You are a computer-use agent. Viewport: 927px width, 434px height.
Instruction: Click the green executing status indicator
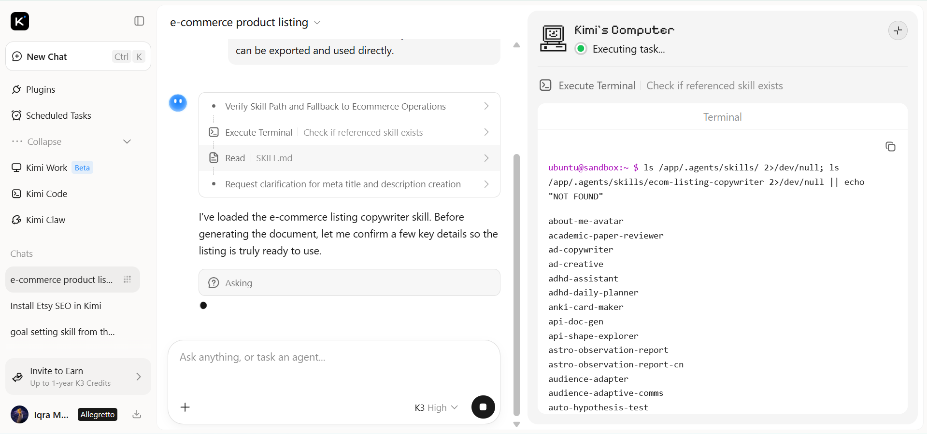point(581,49)
